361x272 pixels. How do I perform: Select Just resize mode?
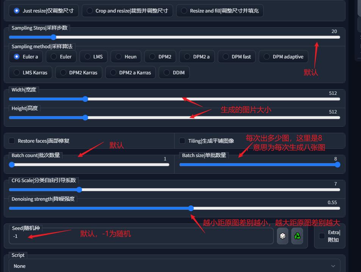click(17, 11)
